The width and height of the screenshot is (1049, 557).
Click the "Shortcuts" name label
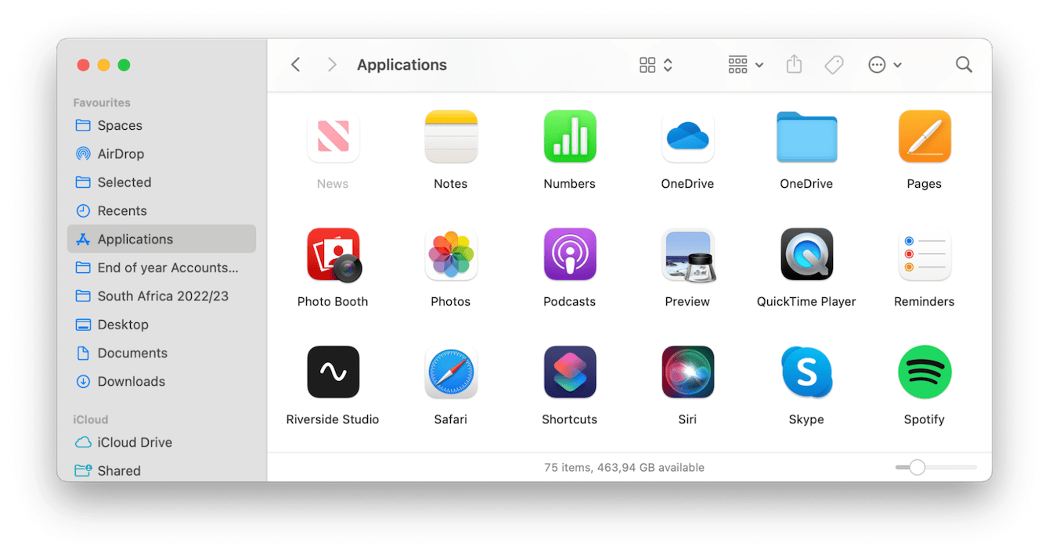[x=570, y=419]
